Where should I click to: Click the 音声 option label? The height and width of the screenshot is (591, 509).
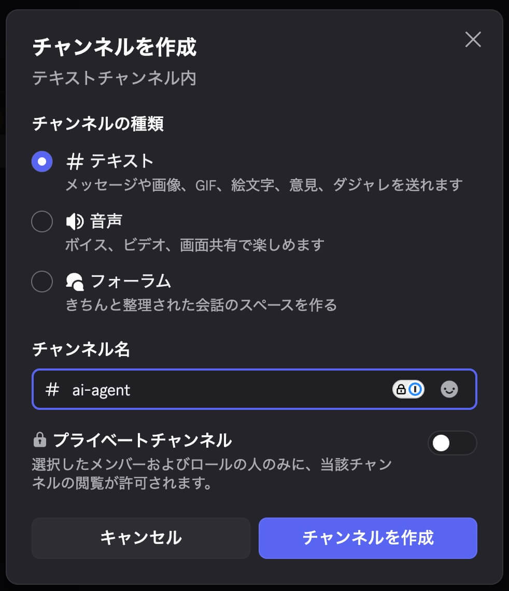click(106, 221)
